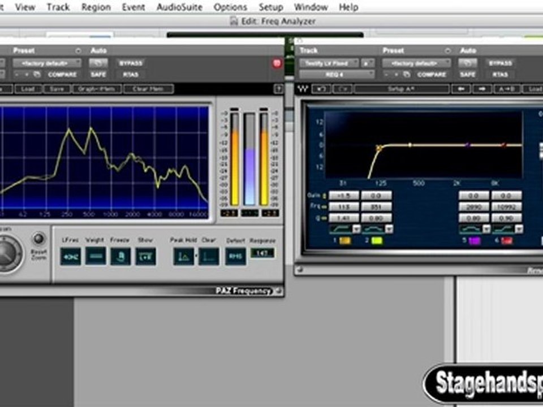Open factory default preset dropdown in PAZ window
The image size is (543, 407).
click(x=47, y=63)
